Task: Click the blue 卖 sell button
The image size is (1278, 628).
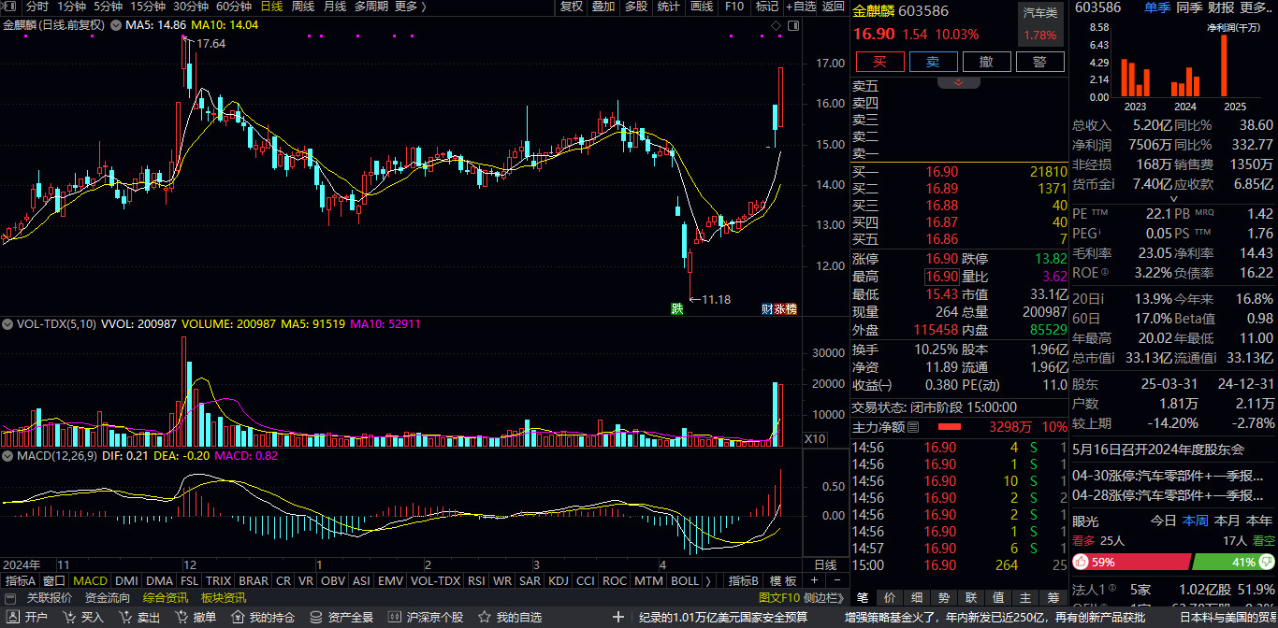Action: coord(933,62)
